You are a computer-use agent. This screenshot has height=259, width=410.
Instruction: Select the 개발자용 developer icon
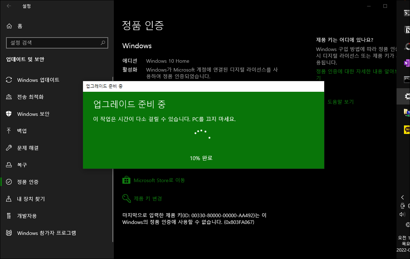point(10,216)
